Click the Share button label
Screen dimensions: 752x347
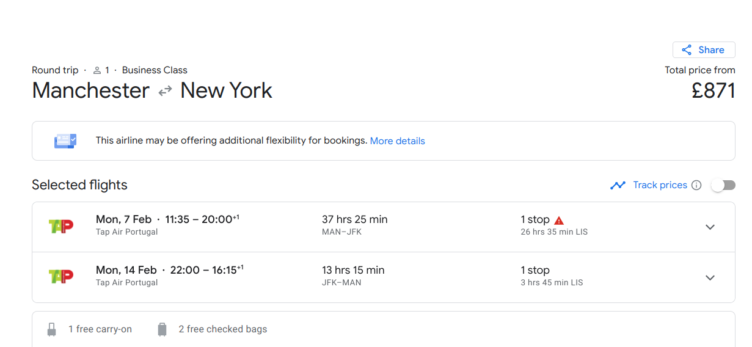(x=711, y=50)
